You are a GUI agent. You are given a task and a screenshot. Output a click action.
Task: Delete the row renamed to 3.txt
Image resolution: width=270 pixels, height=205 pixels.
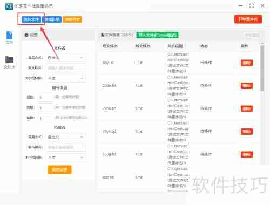(247, 132)
